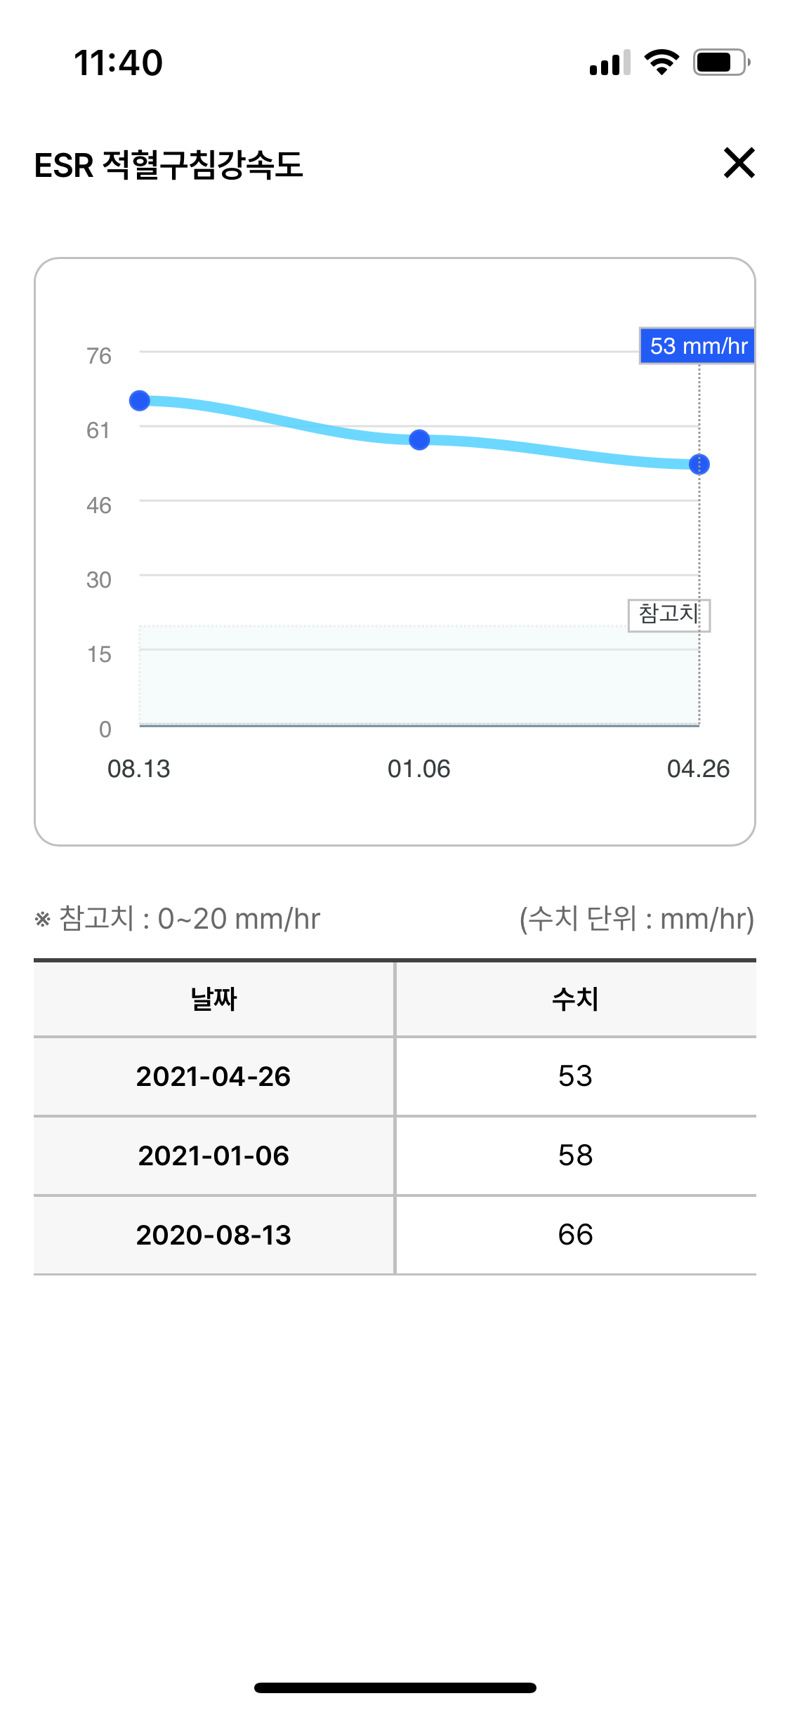Tap the value 53 in table
The image size is (790, 1710).
(576, 1076)
